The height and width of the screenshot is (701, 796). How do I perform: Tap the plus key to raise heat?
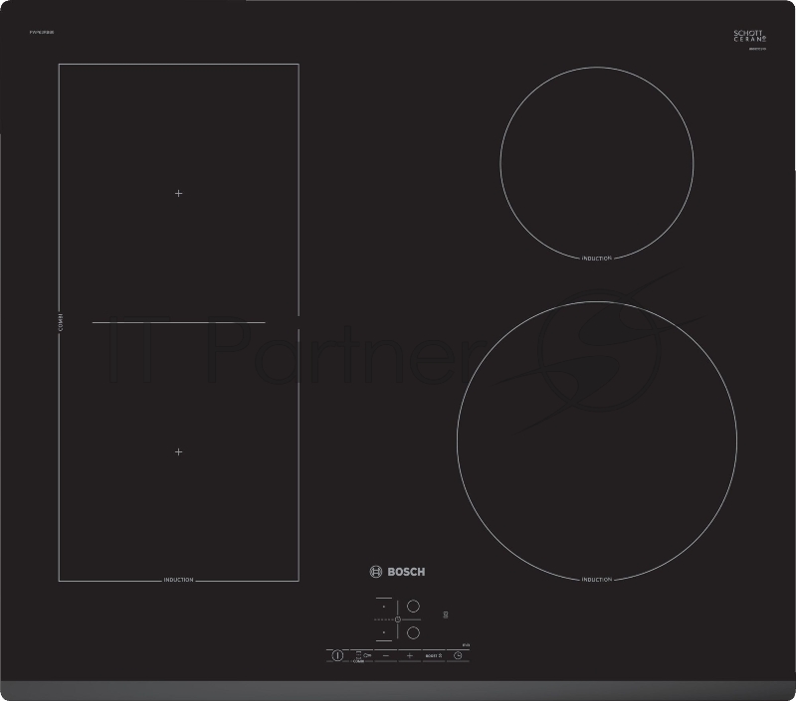(x=409, y=655)
